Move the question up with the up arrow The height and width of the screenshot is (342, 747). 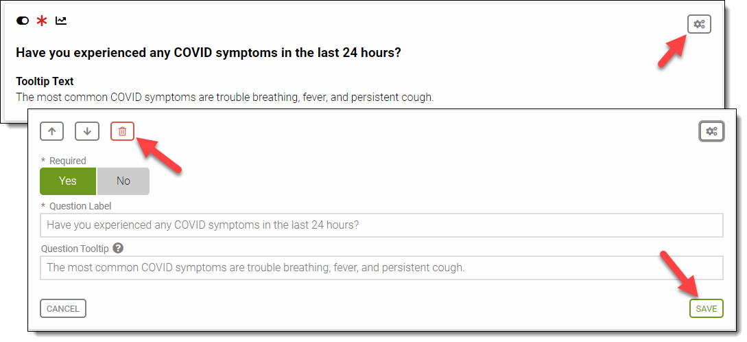52,131
